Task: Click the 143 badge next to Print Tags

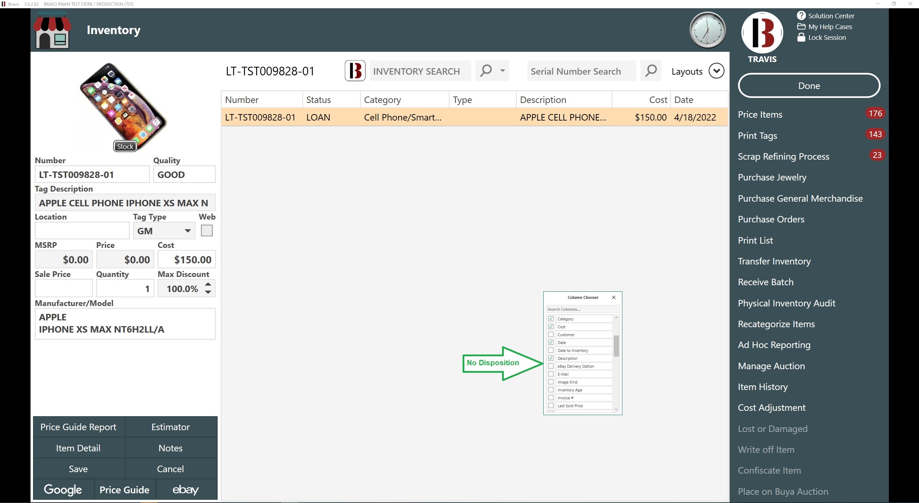Action: point(875,134)
